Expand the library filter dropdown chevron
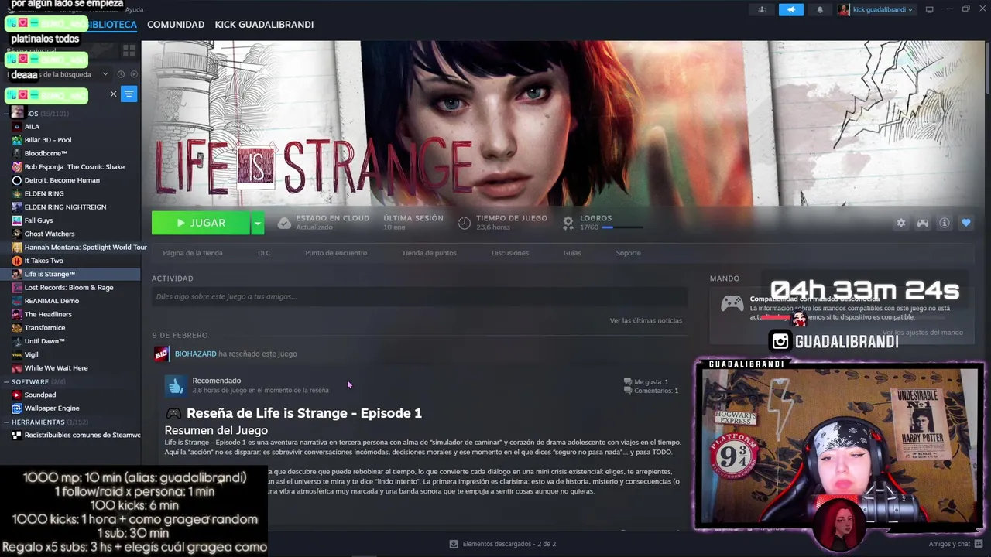 pyautogui.click(x=105, y=74)
